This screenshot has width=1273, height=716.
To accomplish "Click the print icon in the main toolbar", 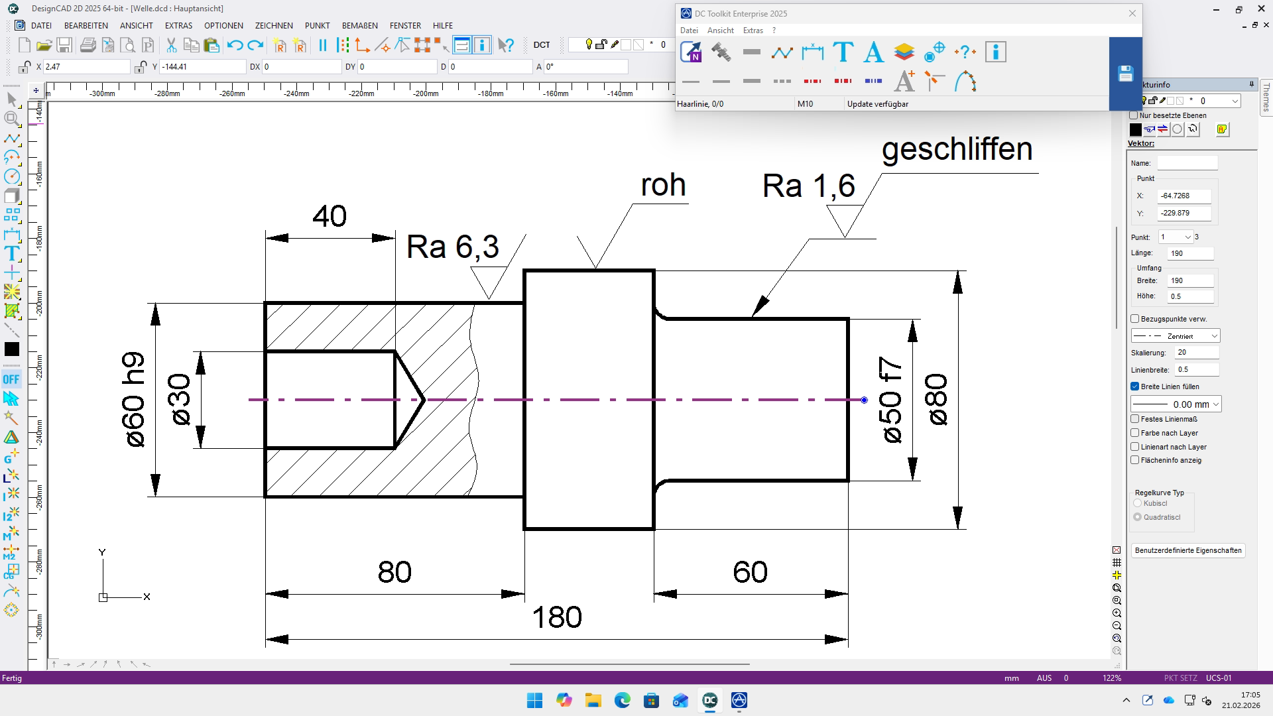I will (88, 45).
